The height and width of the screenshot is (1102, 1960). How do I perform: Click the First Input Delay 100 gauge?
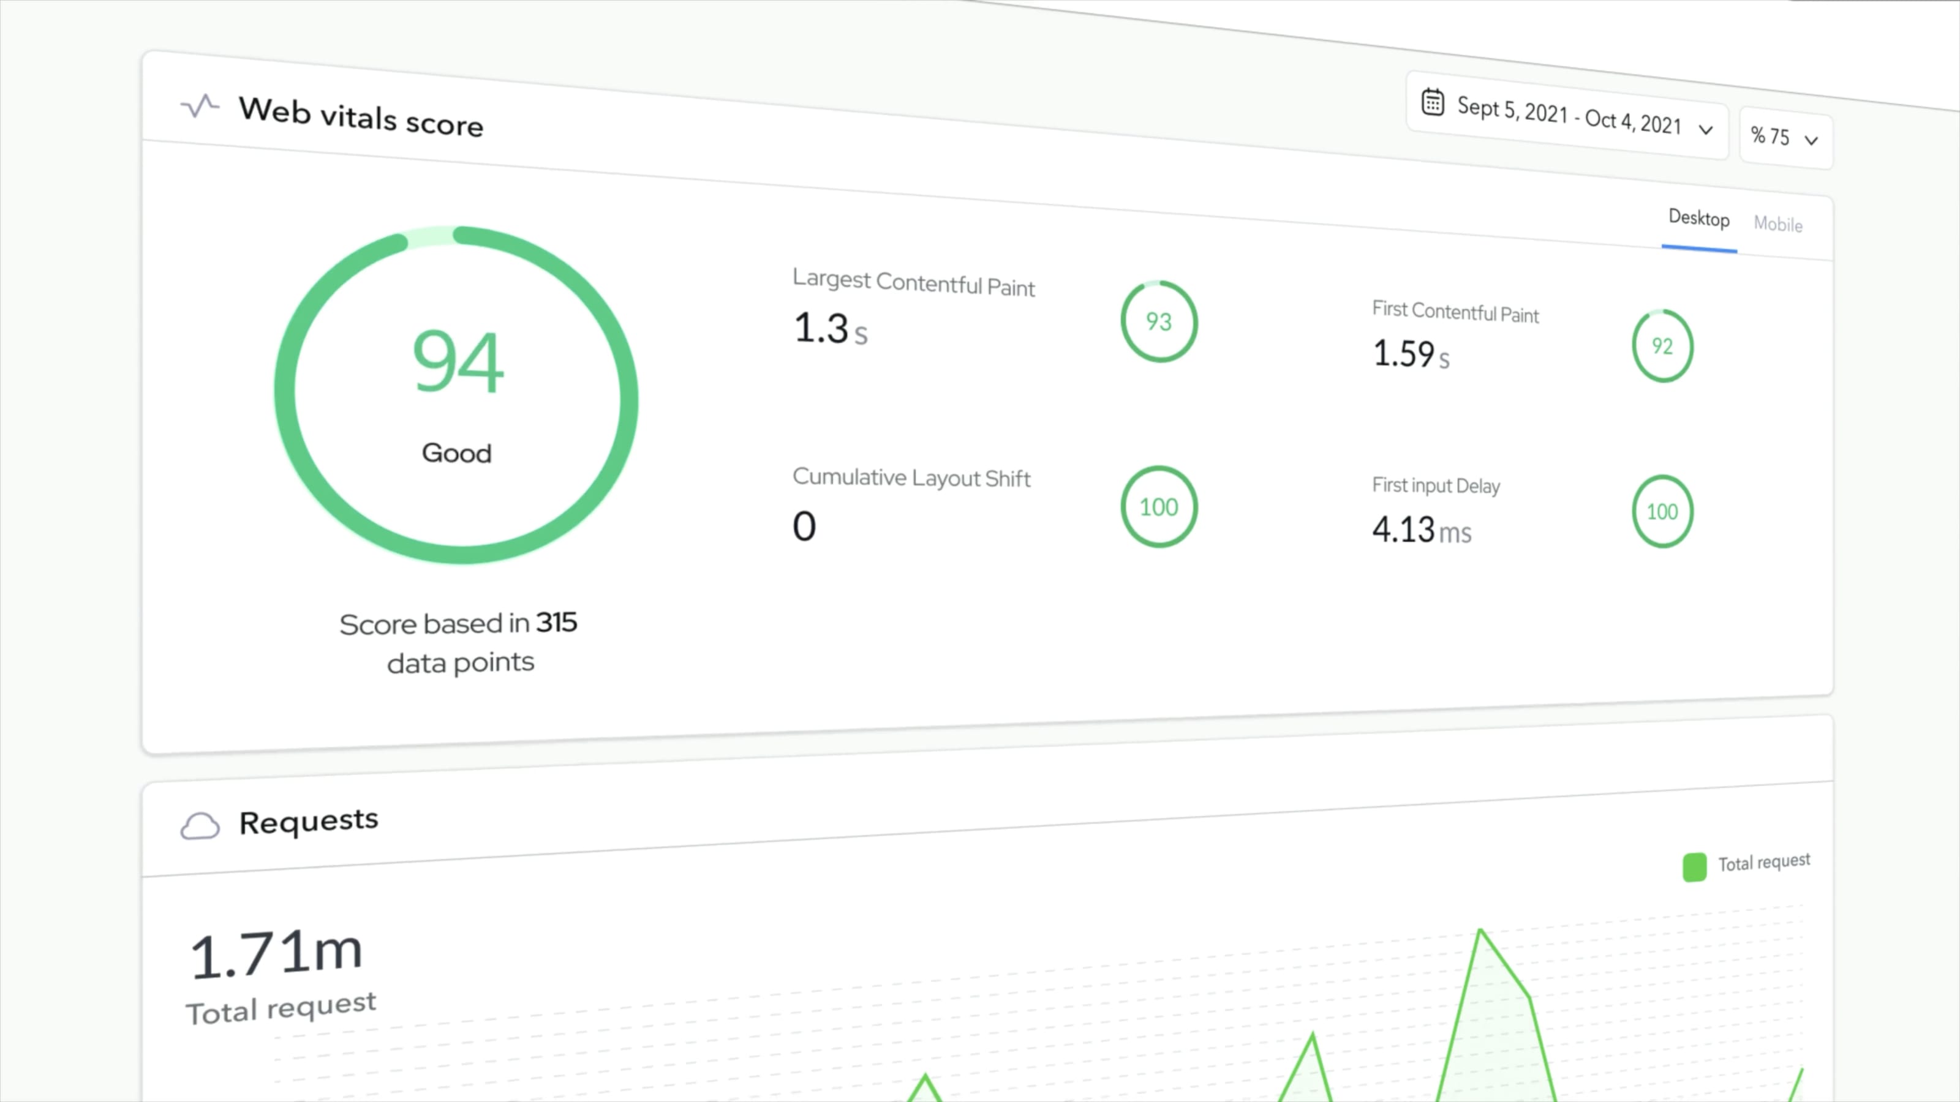click(x=1662, y=511)
